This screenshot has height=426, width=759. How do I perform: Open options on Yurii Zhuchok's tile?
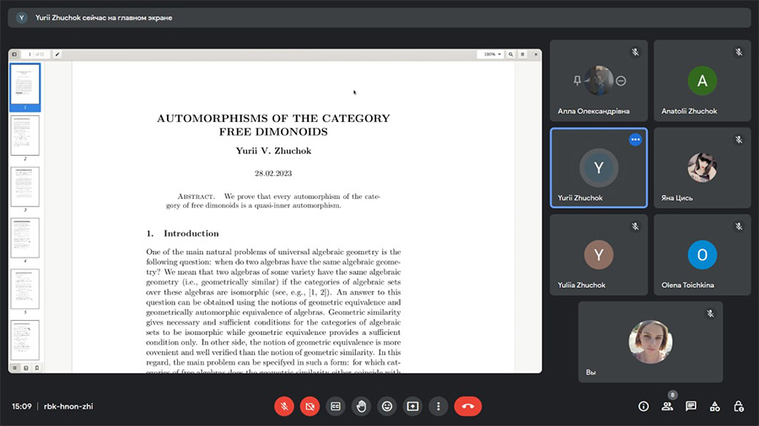[x=635, y=140]
